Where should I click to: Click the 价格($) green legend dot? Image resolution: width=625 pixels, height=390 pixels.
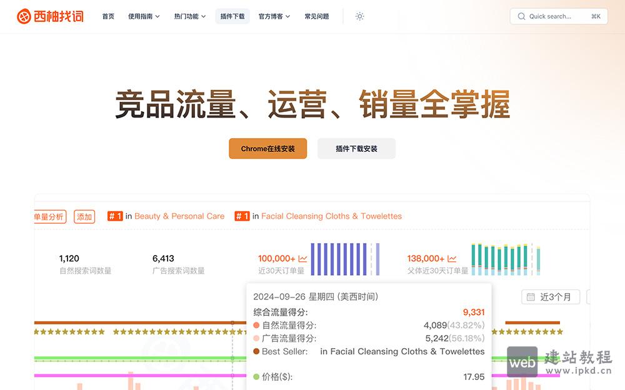256,377
